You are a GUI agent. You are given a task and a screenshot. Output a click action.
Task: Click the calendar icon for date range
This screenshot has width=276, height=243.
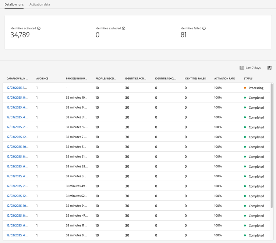point(241,68)
